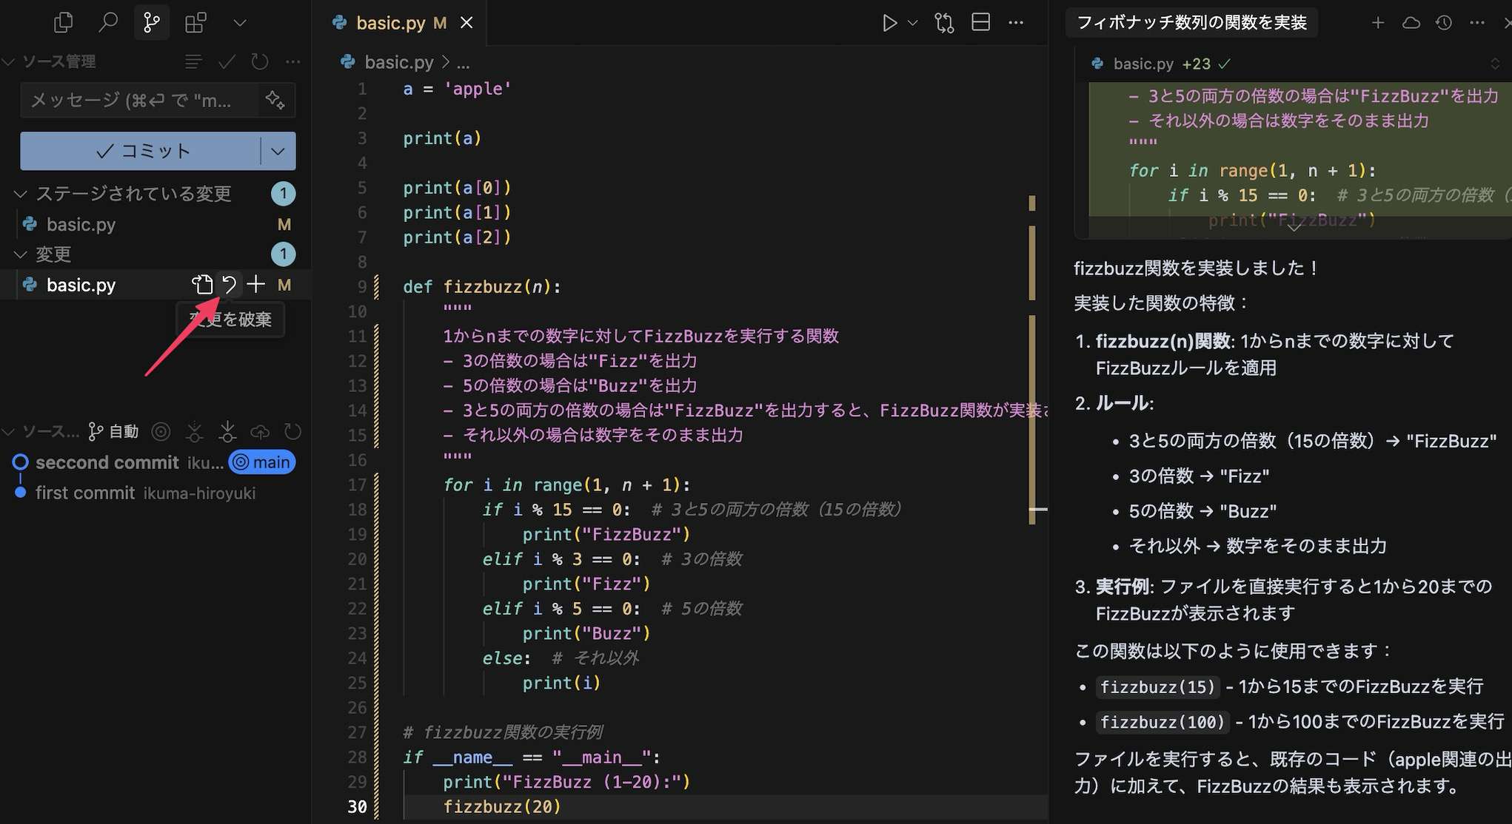The image size is (1512, 824).
Task: Start a new chat with plus icon
Action: 1377,23
